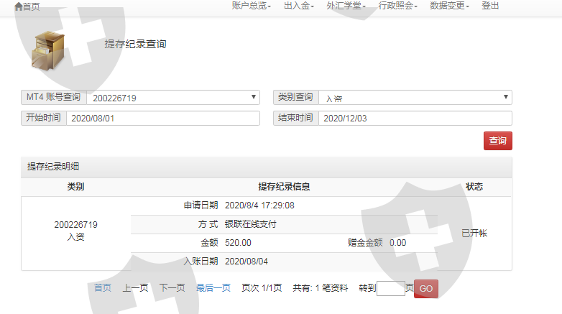Viewport: 562px width, 314px height.
Task: Click the 上一页 previous page link
Action: click(x=135, y=288)
